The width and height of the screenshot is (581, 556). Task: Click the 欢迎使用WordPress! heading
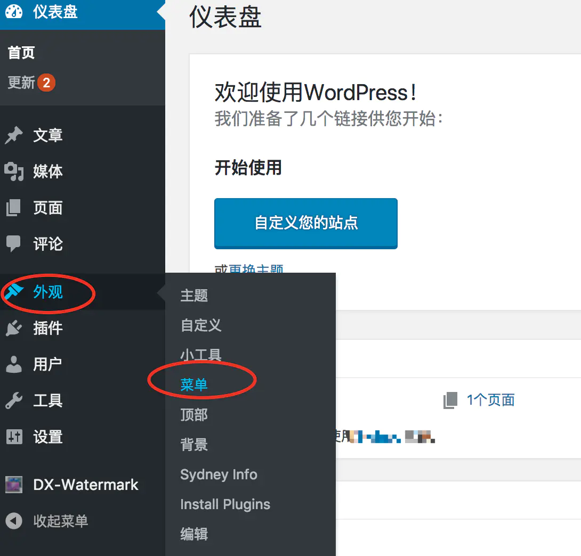tap(316, 92)
